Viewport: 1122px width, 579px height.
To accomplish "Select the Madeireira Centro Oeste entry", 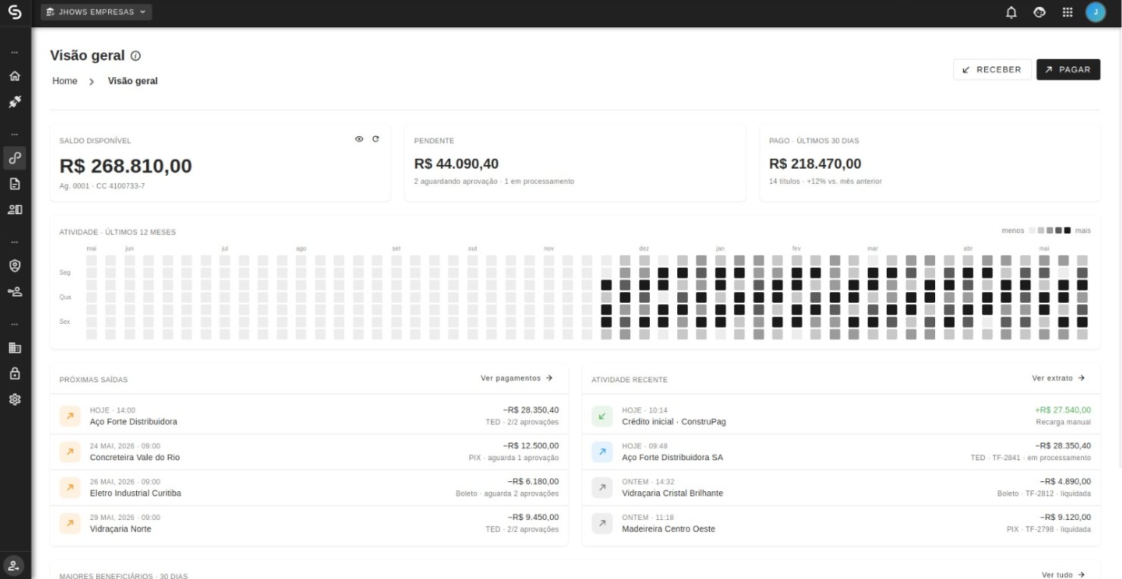I will pos(841,523).
